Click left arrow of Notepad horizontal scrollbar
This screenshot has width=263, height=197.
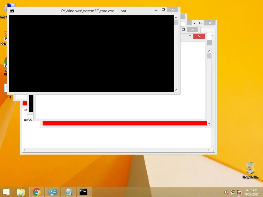pyautogui.click(x=25, y=150)
